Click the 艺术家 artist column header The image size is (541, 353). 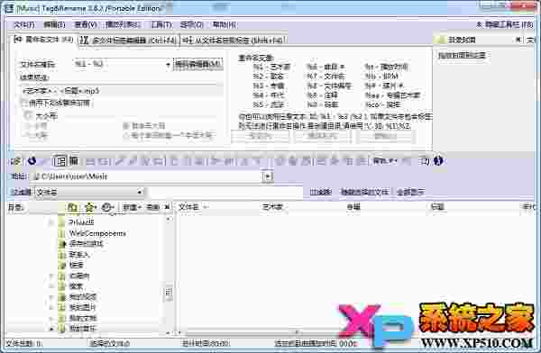(x=272, y=207)
